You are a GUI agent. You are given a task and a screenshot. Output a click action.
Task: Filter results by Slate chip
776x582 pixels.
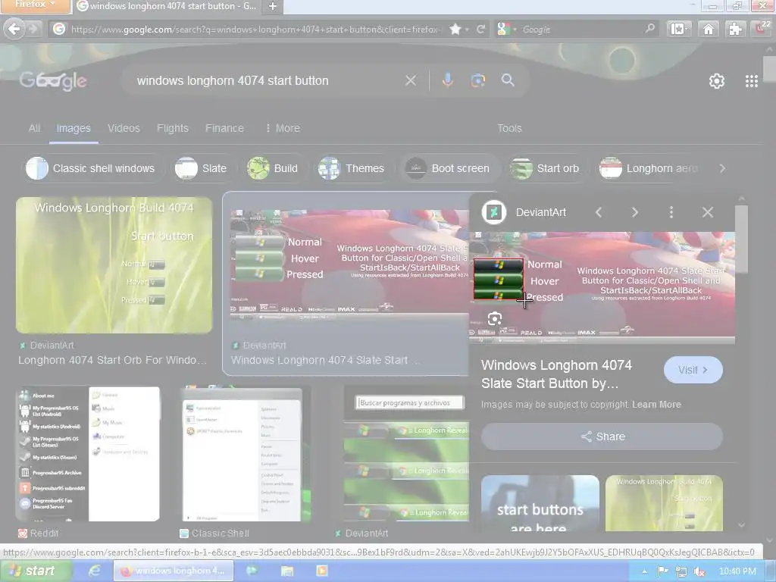[x=204, y=168]
